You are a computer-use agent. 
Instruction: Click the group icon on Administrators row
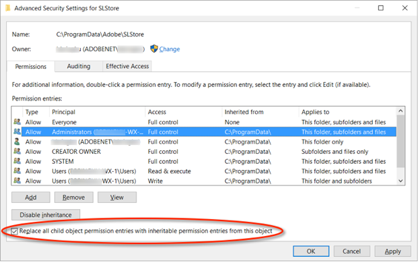click(17, 131)
